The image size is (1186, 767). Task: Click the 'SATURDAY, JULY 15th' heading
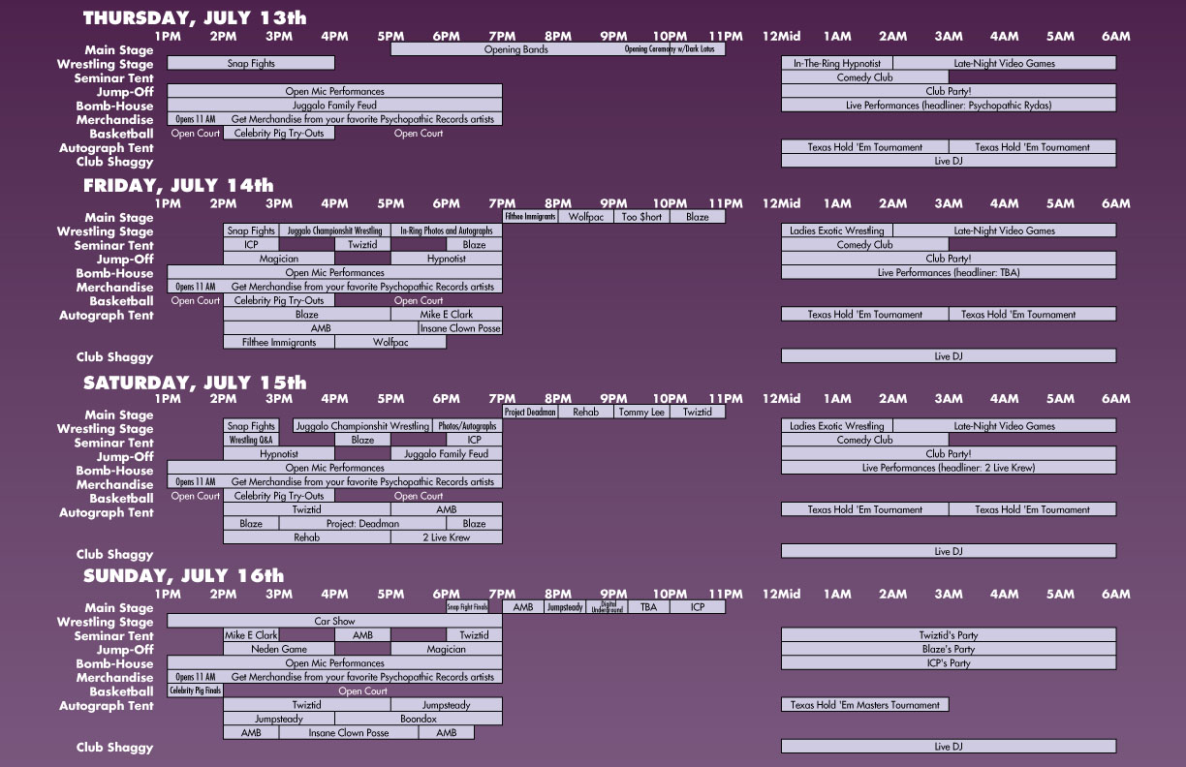pos(195,383)
